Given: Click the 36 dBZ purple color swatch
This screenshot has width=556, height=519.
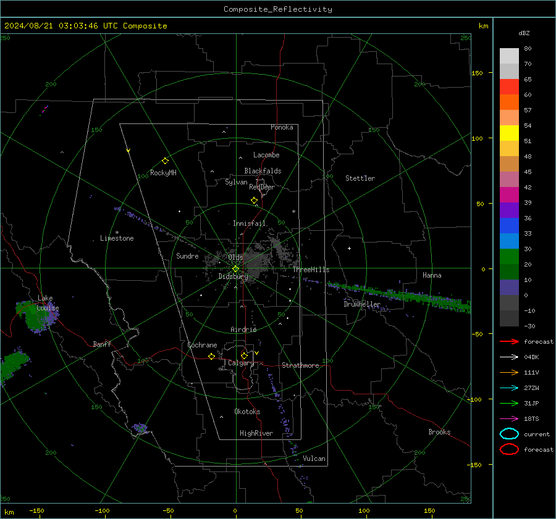Looking at the screenshot, I should (509, 210).
